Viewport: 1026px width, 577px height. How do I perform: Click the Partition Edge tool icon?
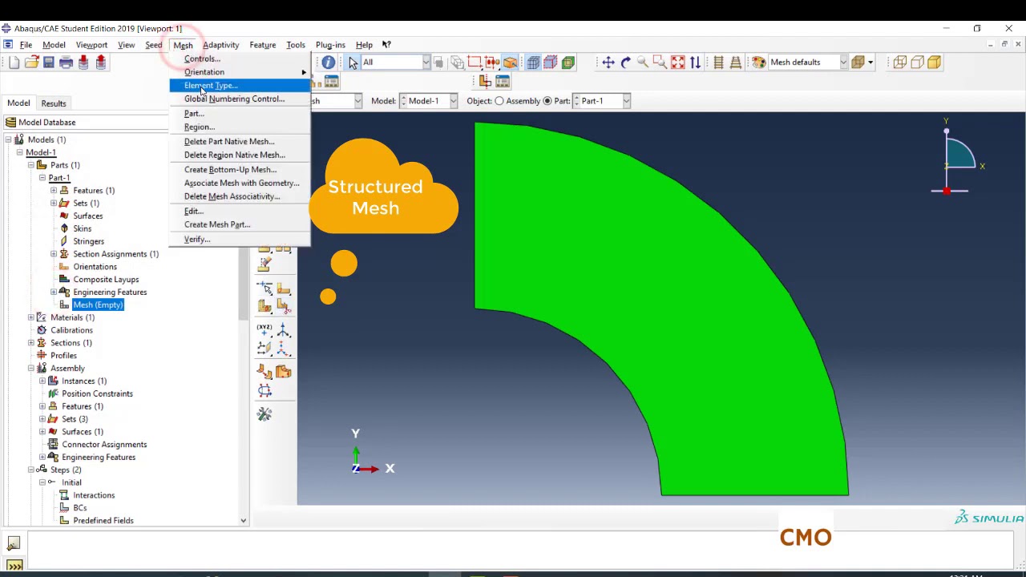265,288
